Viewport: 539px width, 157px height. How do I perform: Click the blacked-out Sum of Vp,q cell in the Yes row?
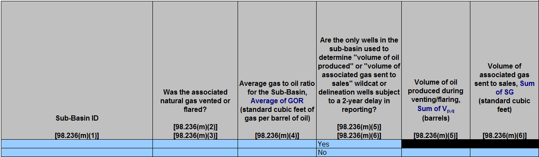click(x=436, y=144)
